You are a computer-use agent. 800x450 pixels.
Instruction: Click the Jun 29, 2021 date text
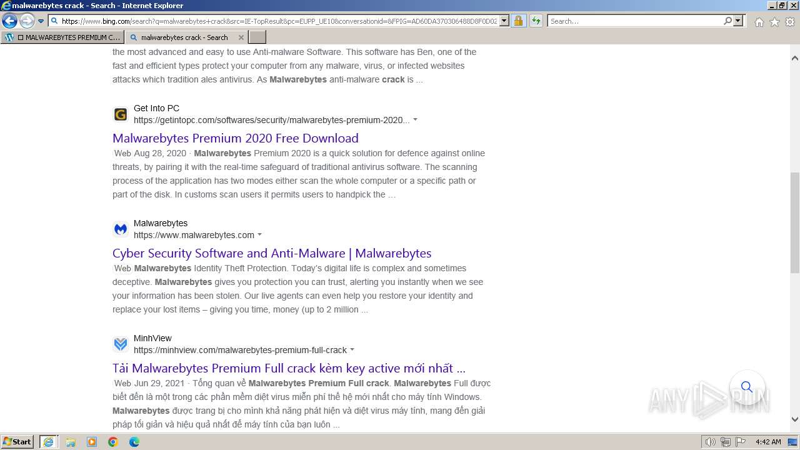pos(159,383)
